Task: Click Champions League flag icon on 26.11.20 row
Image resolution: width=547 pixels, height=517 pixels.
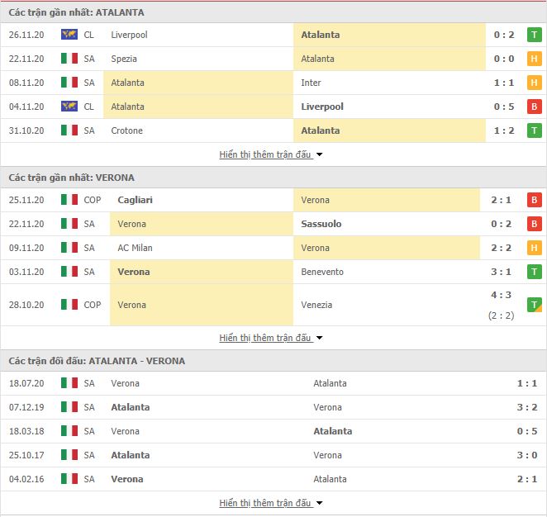Action: pos(69,35)
